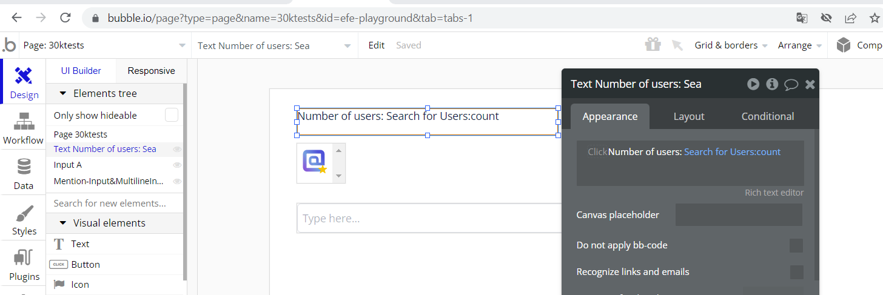
Task: Click the info icon in property editor
Action: coord(772,84)
